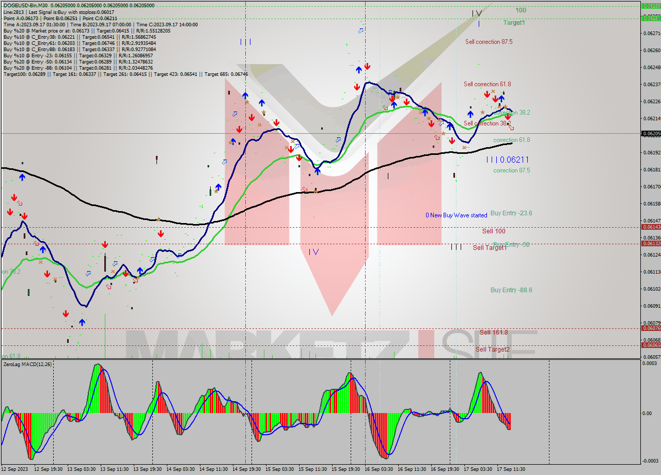
Task: Click the green 'Target1' label at top
Action: (514, 23)
